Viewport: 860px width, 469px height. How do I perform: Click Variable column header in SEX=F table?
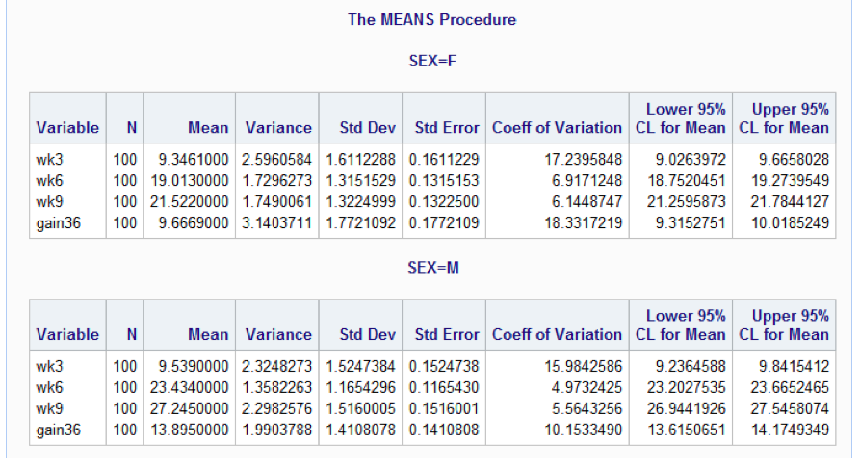click(67, 128)
